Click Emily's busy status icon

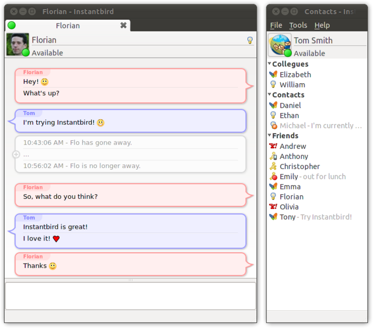click(x=273, y=177)
